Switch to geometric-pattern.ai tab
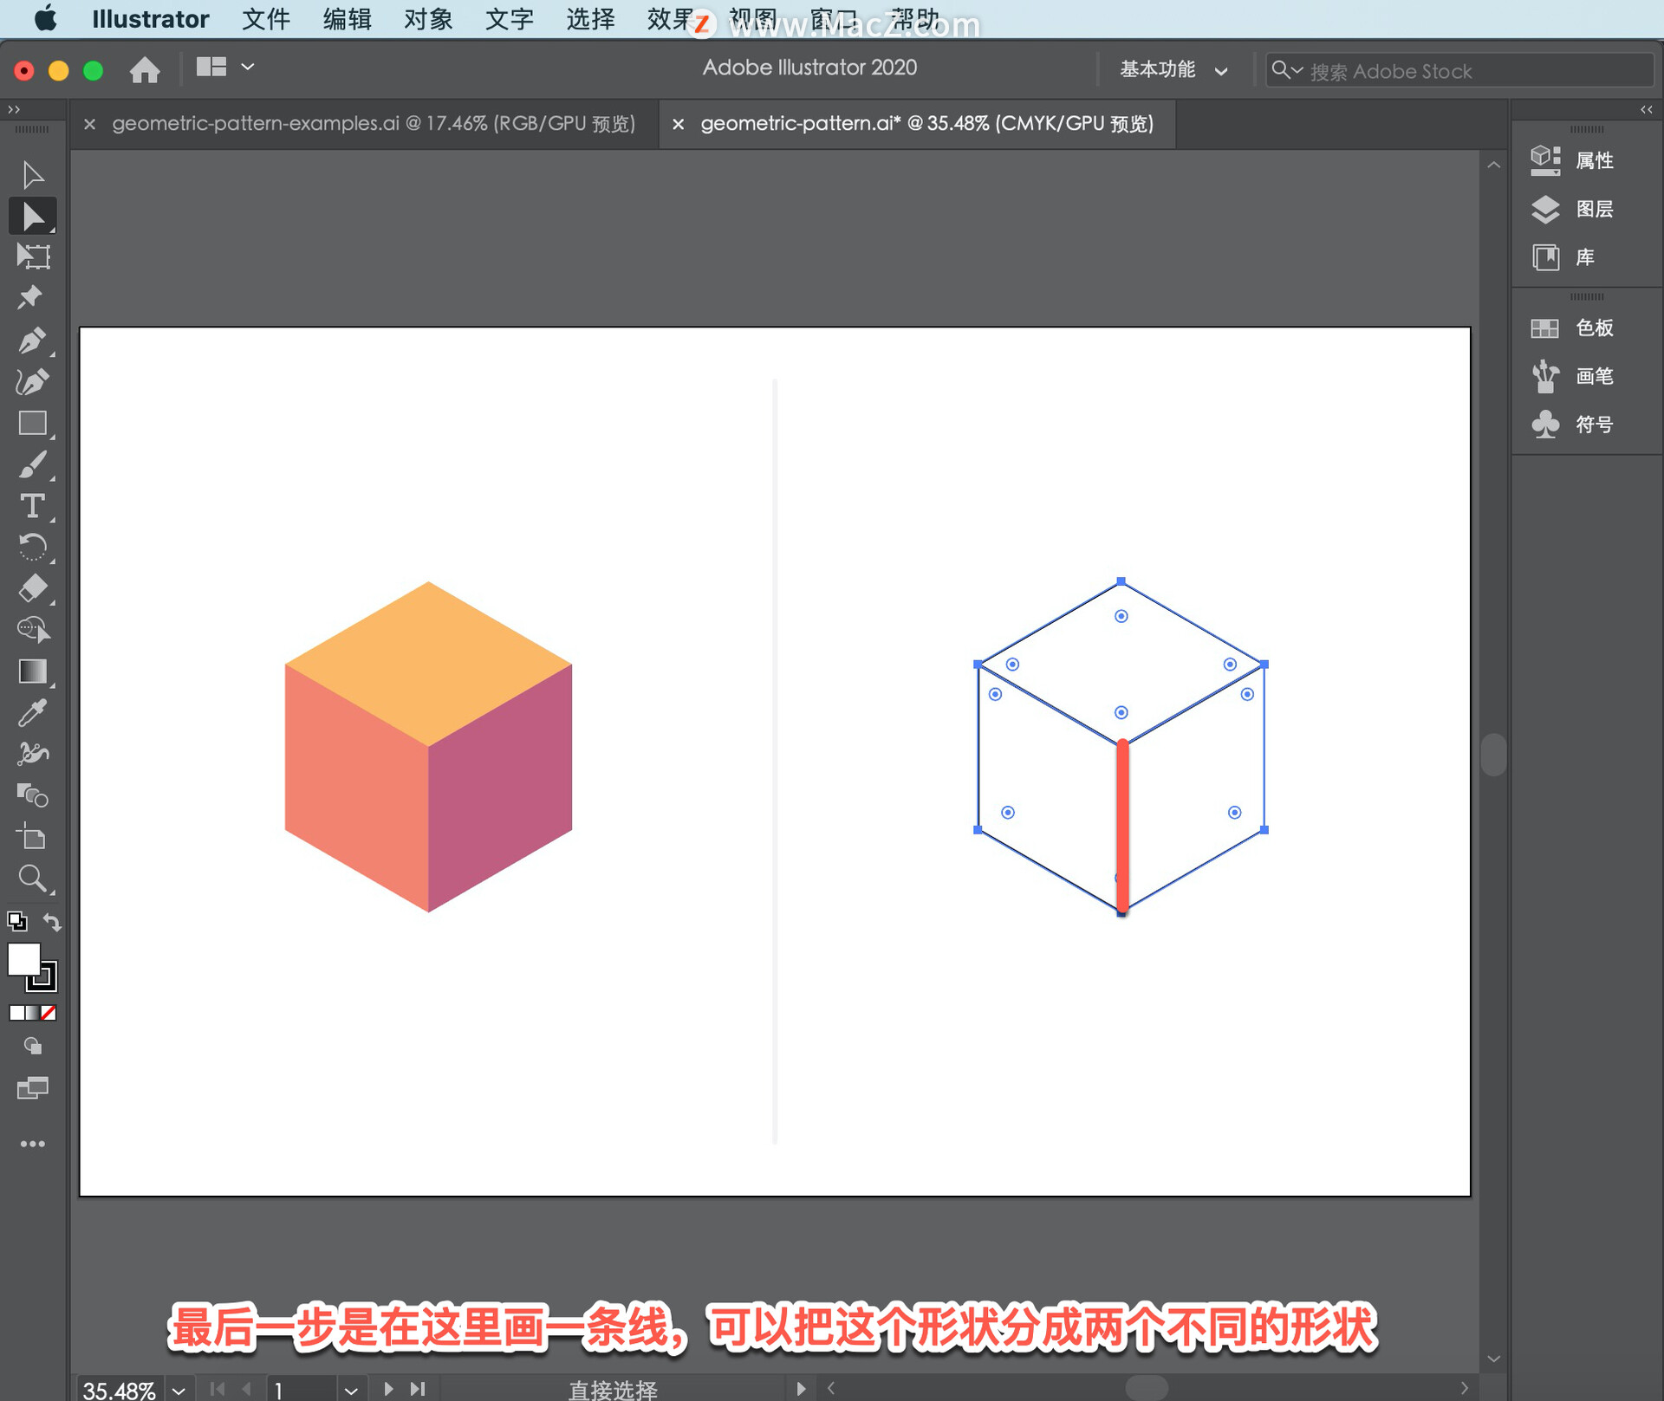The width and height of the screenshot is (1664, 1401). click(x=927, y=124)
